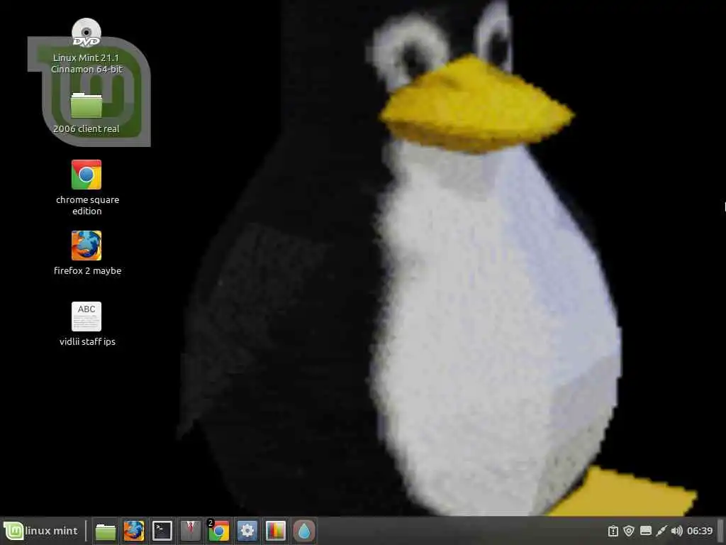
Task: Open the calendar from the 06:39 clock
Action: coord(700,531)
